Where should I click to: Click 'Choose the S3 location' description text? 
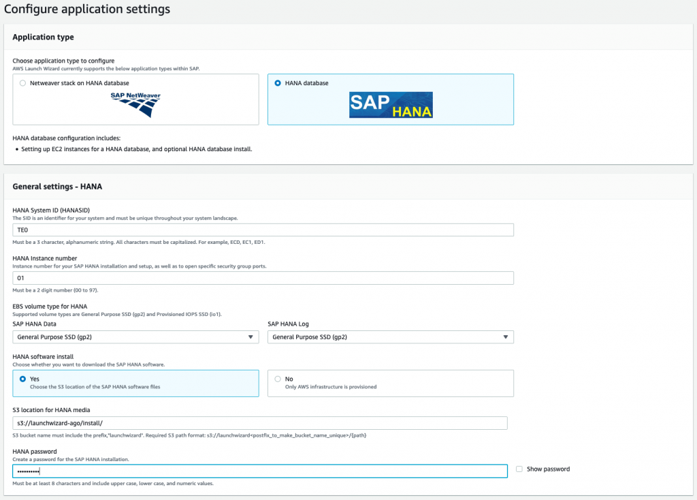point(95,387)
